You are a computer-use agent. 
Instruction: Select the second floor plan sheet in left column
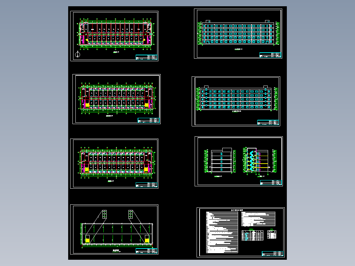(x=116, y=99)
